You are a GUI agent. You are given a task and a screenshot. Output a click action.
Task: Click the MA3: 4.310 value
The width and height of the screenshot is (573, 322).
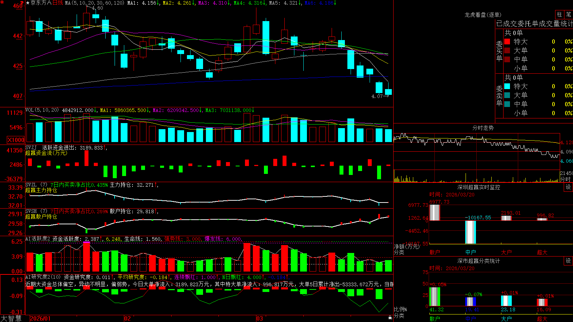(x=214, y=3)
